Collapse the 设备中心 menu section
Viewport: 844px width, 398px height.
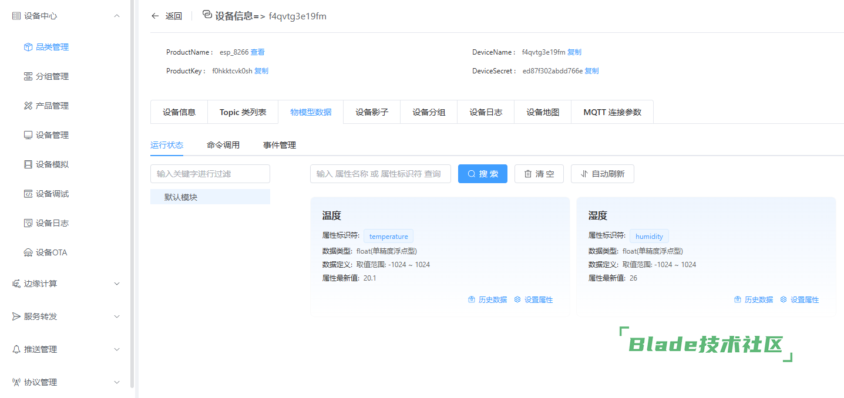click(x=116, y=16)
